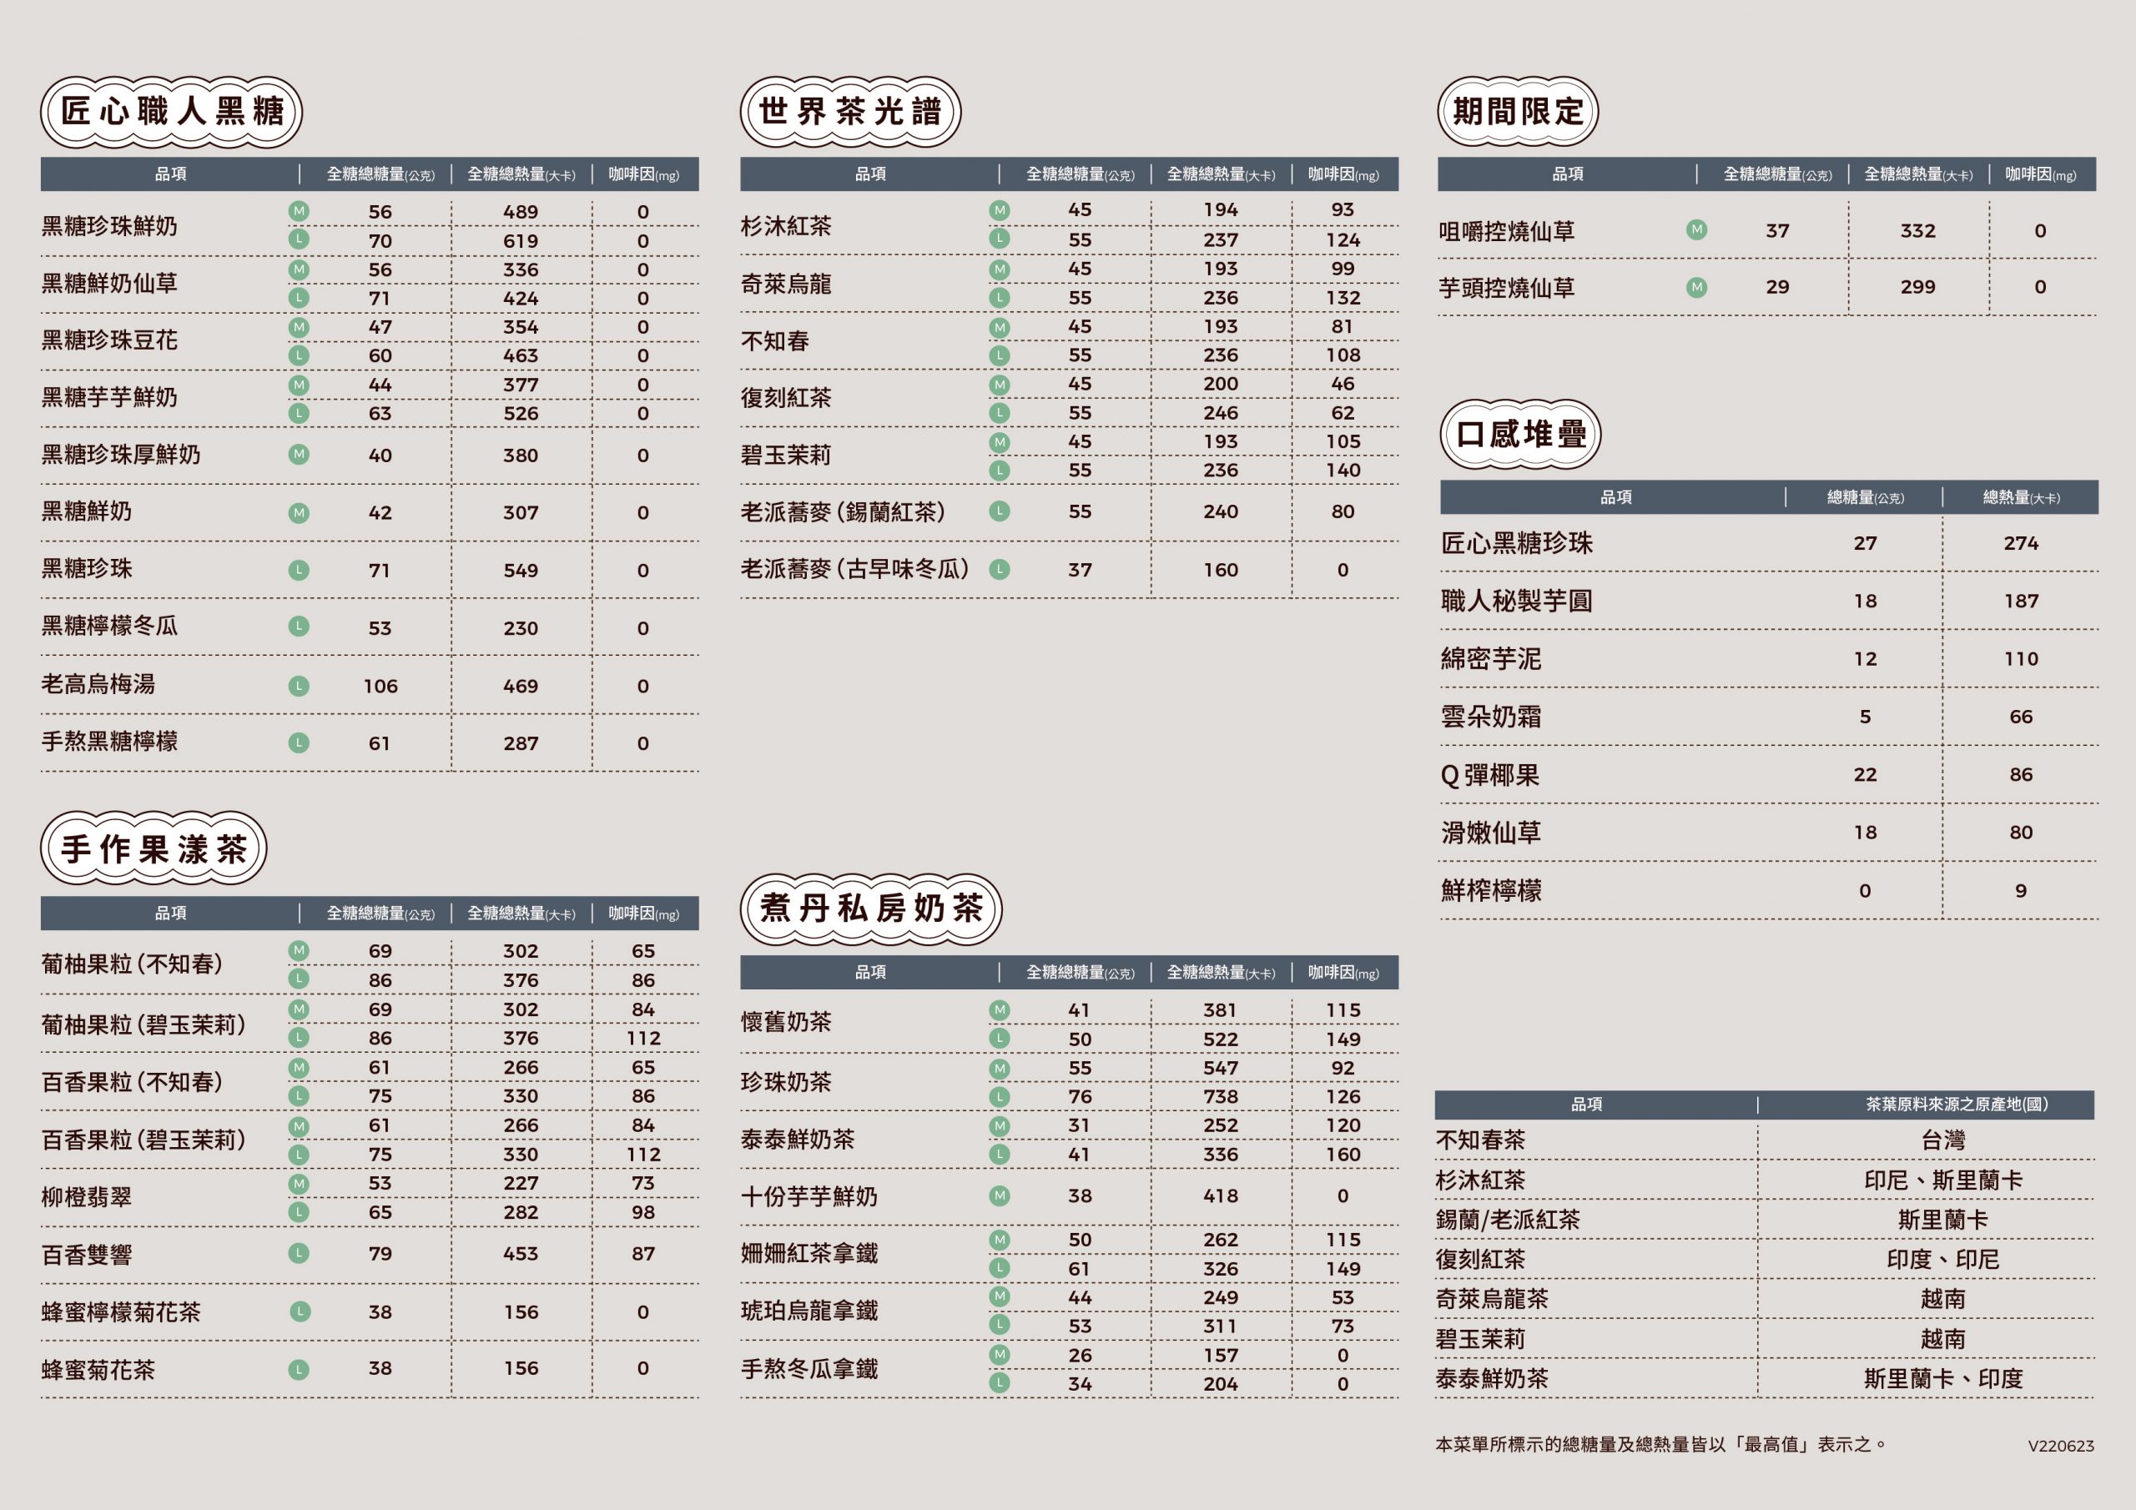The image size is (2136, 1510).
Task: Click the 鮮榨檸檬 topping row
Action: [1769, 890]
